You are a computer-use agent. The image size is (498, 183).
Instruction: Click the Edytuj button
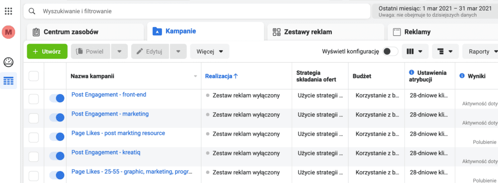(151, 51)
